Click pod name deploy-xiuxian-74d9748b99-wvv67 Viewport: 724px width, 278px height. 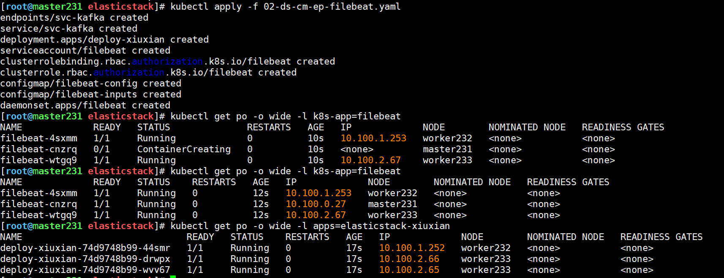click(85, 270)
